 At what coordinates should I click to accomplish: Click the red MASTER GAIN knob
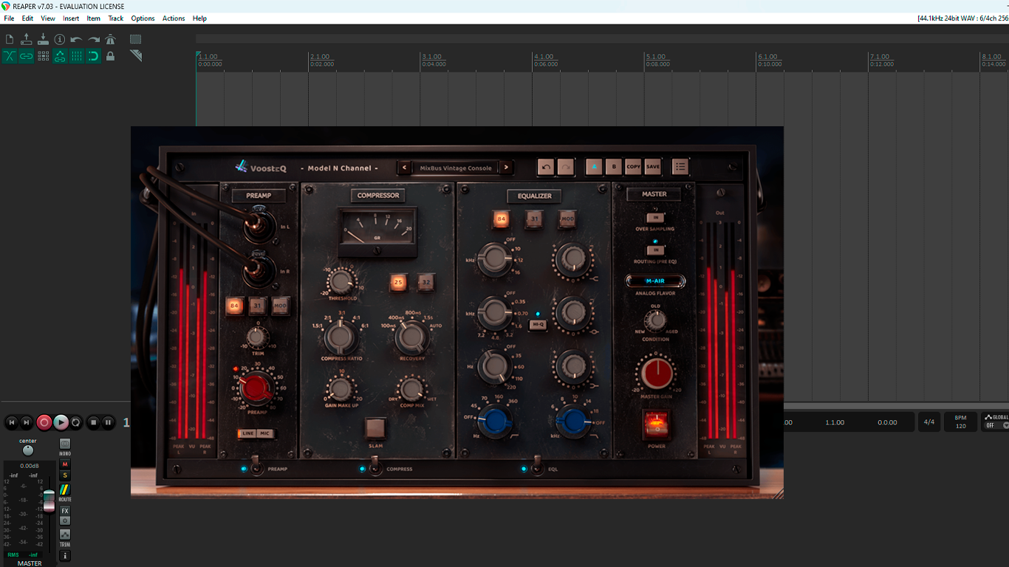click(656, 374)
